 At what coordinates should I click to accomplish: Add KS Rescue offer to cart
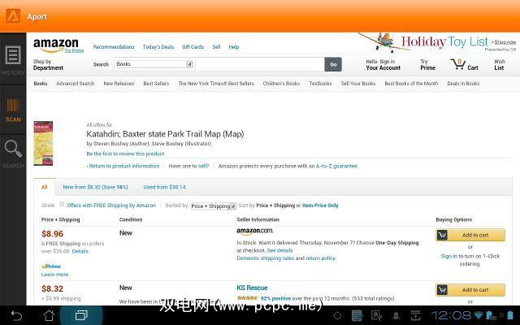point(470,290)
